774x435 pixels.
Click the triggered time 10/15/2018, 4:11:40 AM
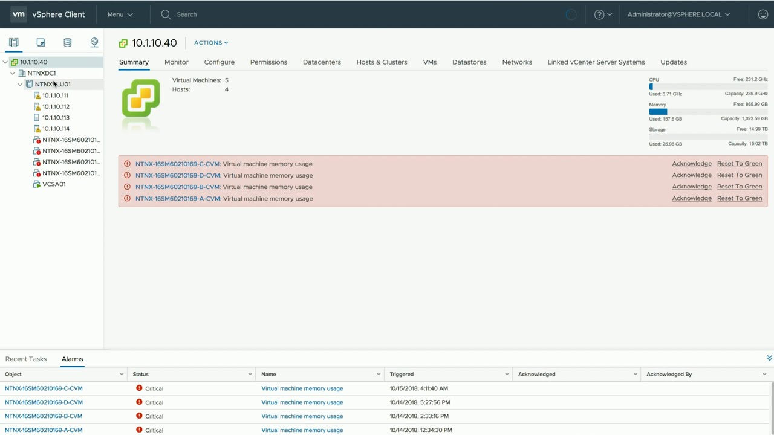click(x=419, y=388)
